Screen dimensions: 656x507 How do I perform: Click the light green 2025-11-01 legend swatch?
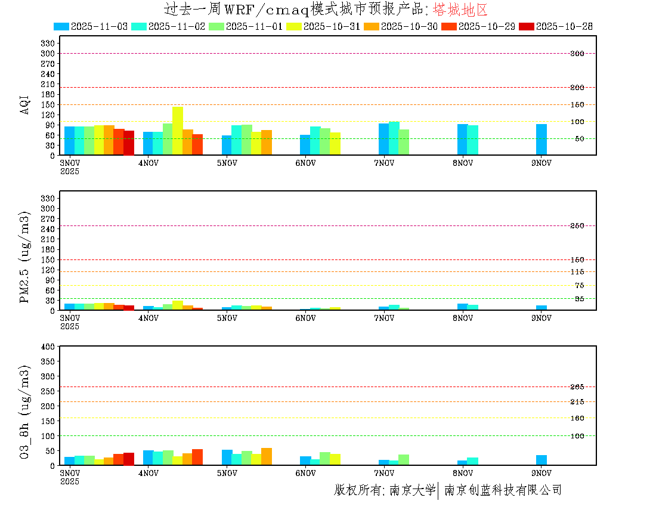coord(216,26)
